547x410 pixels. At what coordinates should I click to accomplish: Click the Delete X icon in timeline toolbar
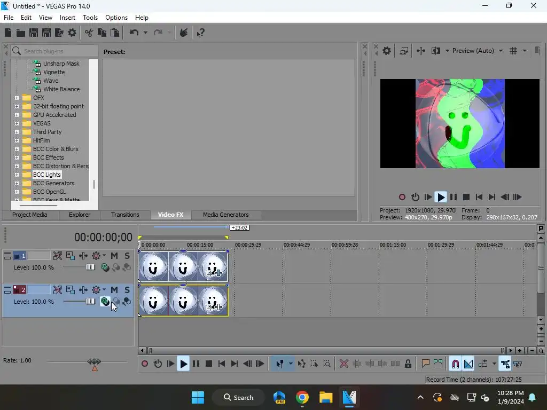click(x=344, y=364)
